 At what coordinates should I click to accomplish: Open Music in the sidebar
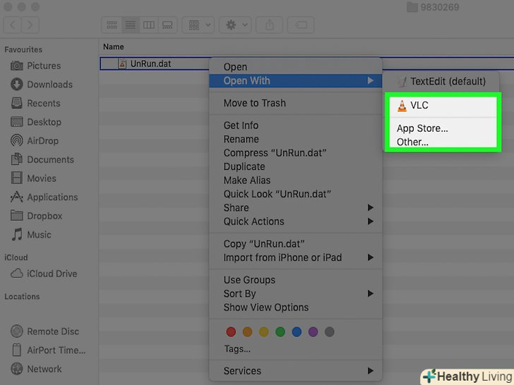pos(31,234)
